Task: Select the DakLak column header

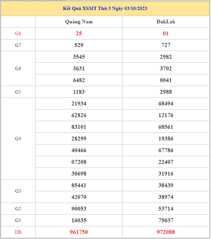Action: click(x=166, y=22)
